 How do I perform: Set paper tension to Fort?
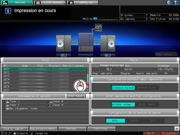click(155, 121)
